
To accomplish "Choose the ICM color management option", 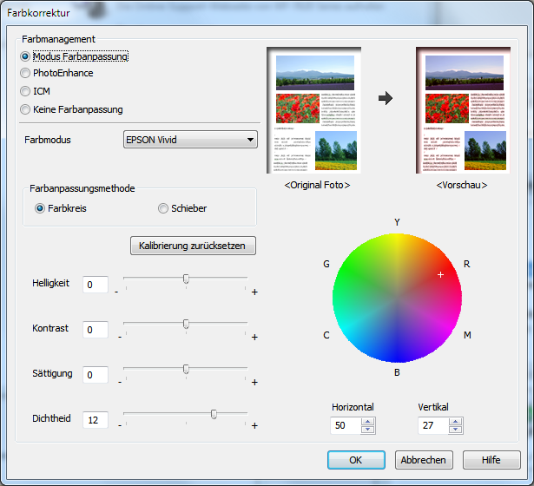I will 25,91.
